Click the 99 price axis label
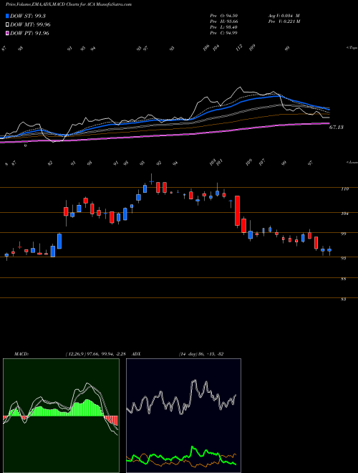This screenshot has width=358, height=473. 344,234
